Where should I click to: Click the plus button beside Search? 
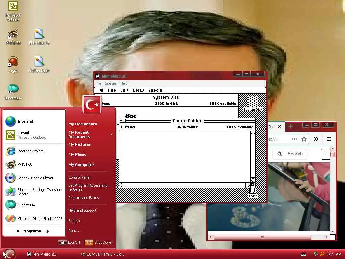(x=326, y=154)
